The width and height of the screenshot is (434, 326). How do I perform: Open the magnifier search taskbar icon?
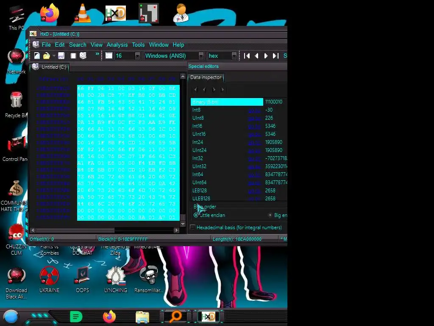pos(176,317)
